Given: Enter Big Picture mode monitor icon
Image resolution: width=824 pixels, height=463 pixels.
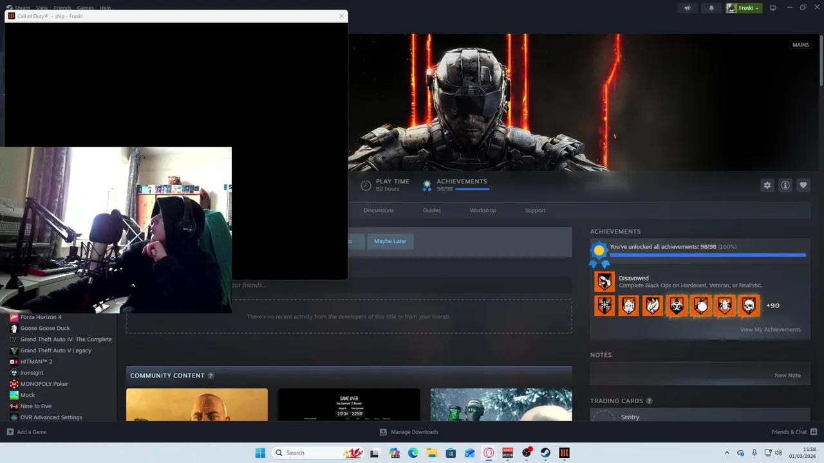Looking at the screenshot, I should click(772, 8).
